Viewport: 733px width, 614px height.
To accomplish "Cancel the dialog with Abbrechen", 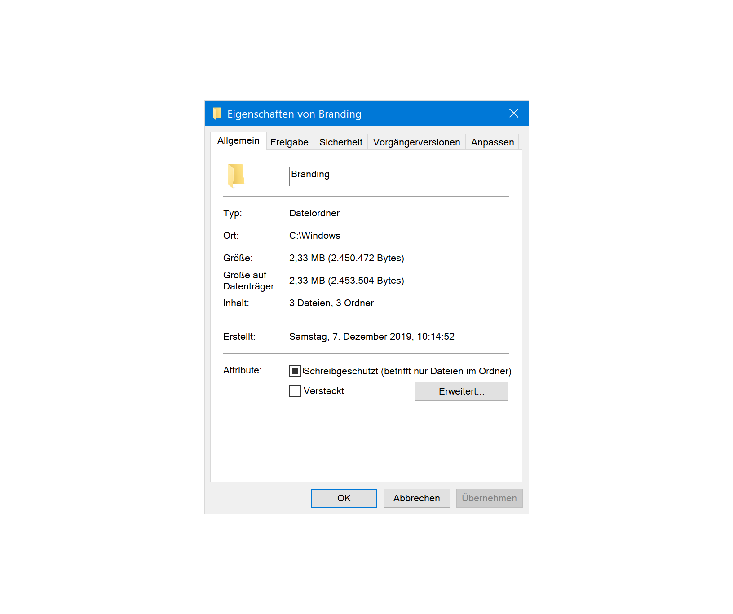I will (416, 498).
